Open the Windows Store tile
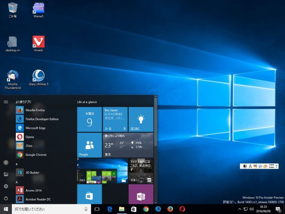This screenshot has height=214, width=285. coord(89,194)
